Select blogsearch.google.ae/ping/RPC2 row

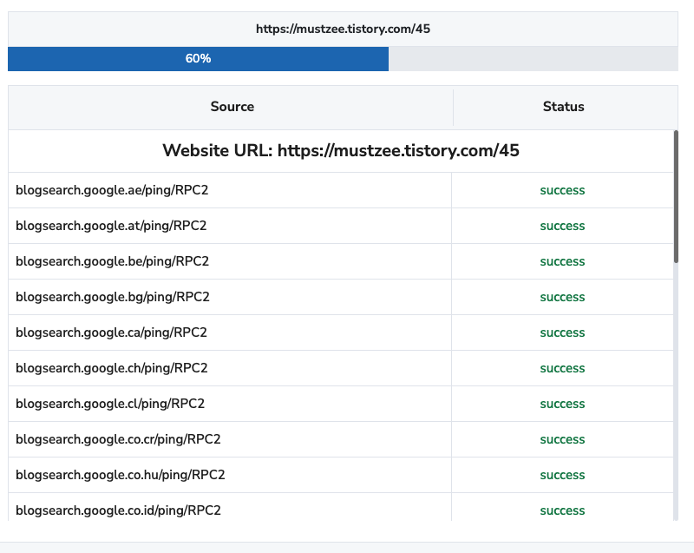tap(341, 190)
